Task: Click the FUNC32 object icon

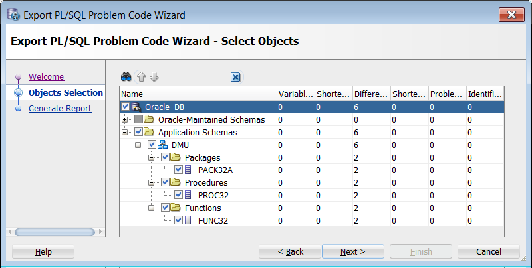Action: [188, 220]
